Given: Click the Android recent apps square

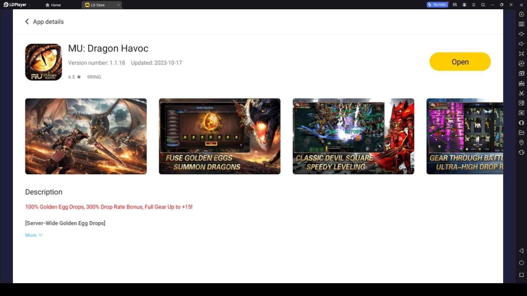Looking at the screenshot, I should [x=521, y=275].
